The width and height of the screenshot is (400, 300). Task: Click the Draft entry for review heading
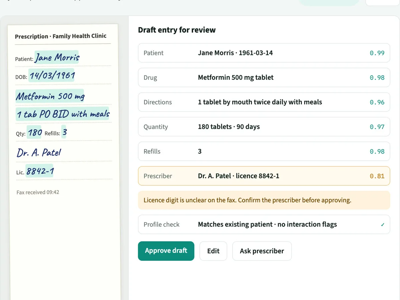point(177,30)
